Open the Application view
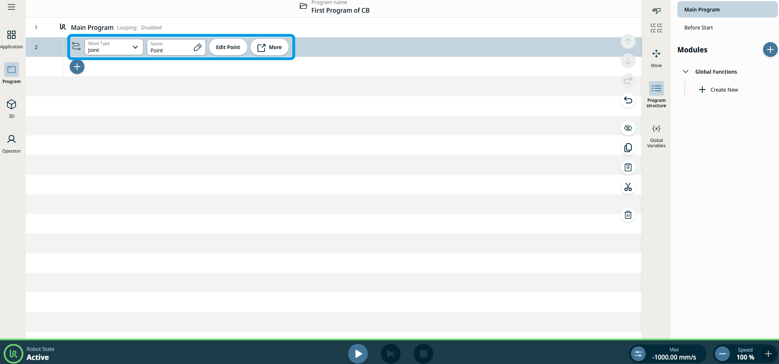Screen dimensions: 779x364 pyautogui.click(x=11, y=39)
